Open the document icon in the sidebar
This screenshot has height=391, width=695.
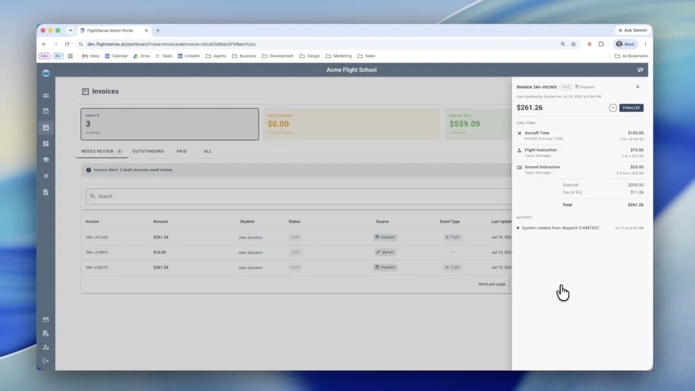pyautogui.click(x=46, y=192)
